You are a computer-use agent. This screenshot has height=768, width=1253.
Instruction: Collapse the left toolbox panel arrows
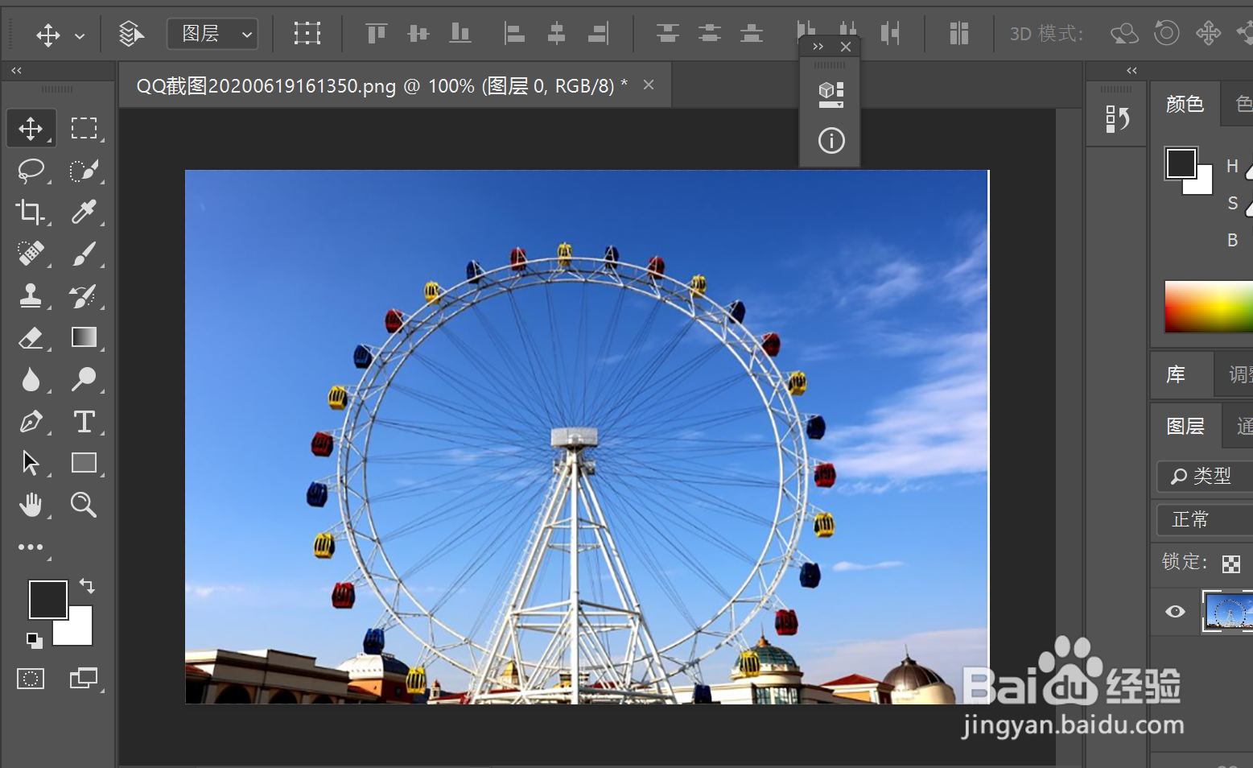[16, 71]
